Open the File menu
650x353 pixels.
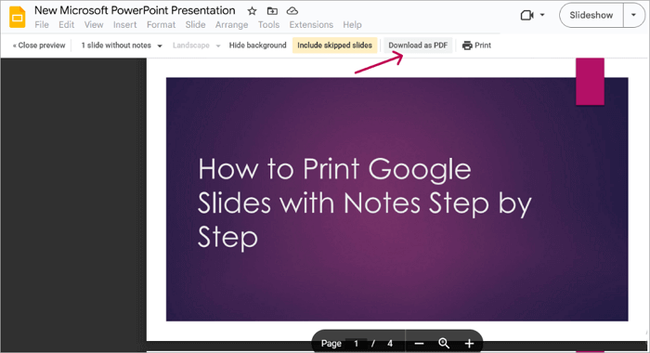[x=42, y=25]
